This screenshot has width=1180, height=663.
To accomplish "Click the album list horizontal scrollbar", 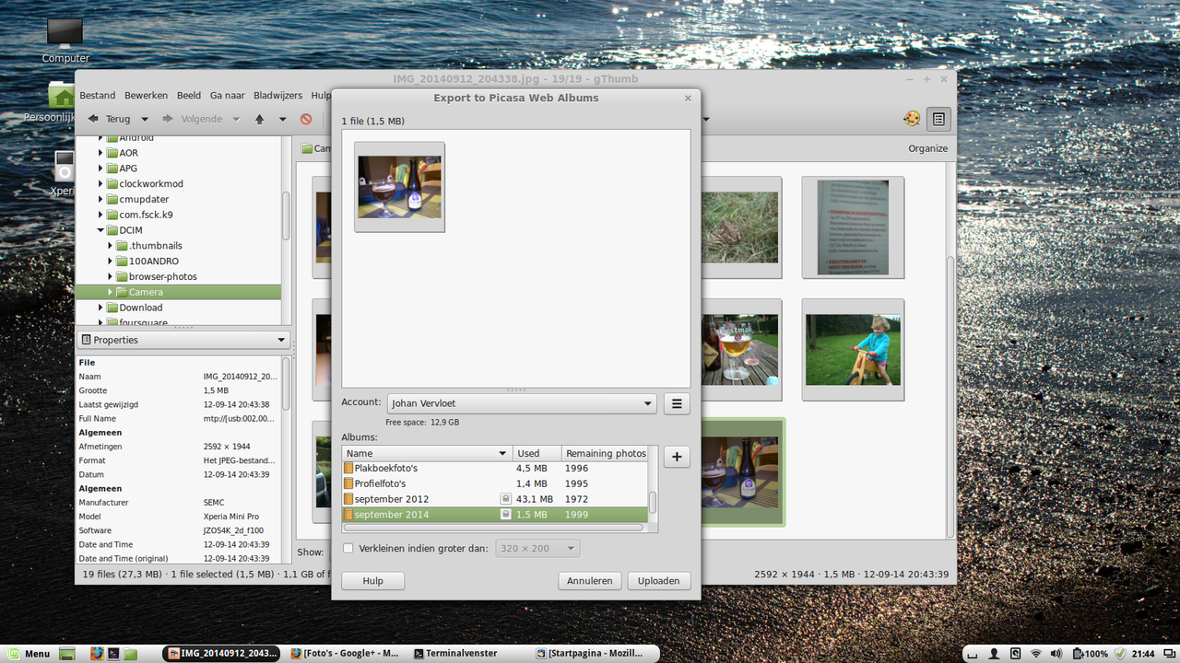I will [493, 528].
